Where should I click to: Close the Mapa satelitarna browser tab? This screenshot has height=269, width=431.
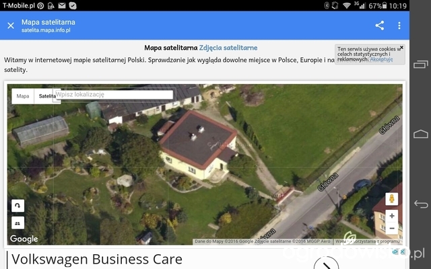pos(11,26)
